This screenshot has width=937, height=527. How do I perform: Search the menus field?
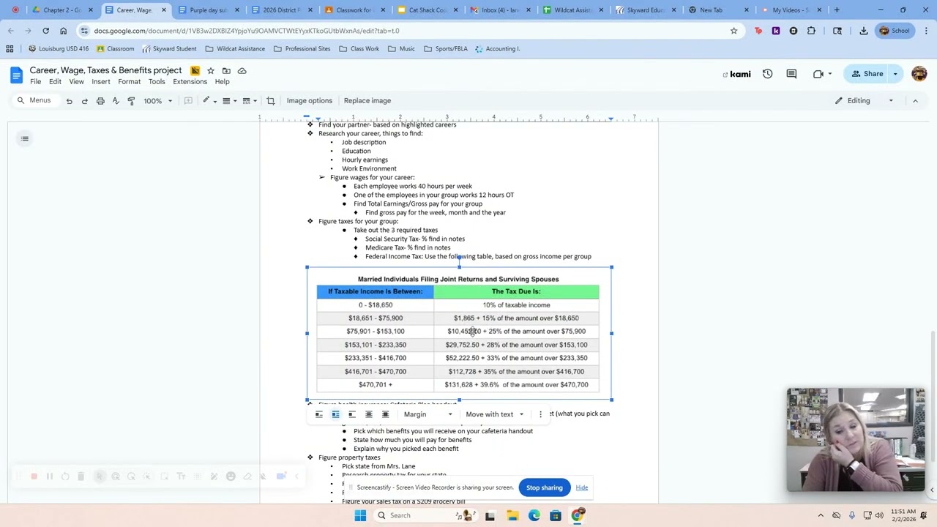pos(35,101)
